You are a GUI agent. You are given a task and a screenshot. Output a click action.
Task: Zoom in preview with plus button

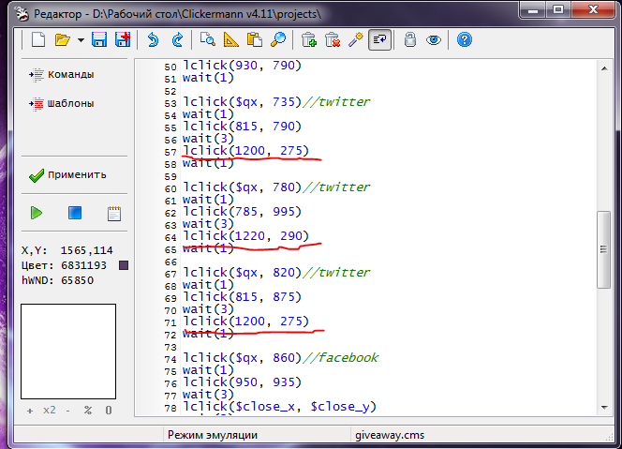coord(30,411)
